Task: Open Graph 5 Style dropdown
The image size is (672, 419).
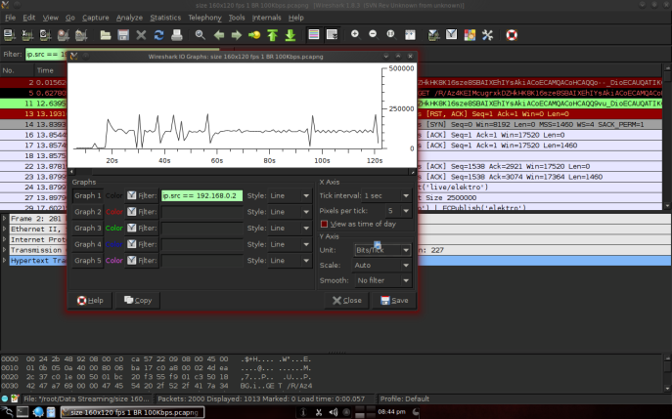Action: [290, 260]
